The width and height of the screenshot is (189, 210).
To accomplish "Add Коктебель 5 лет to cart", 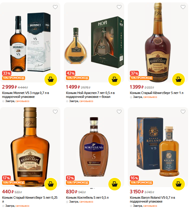I will pyautogui.click(x=115, y=184).
